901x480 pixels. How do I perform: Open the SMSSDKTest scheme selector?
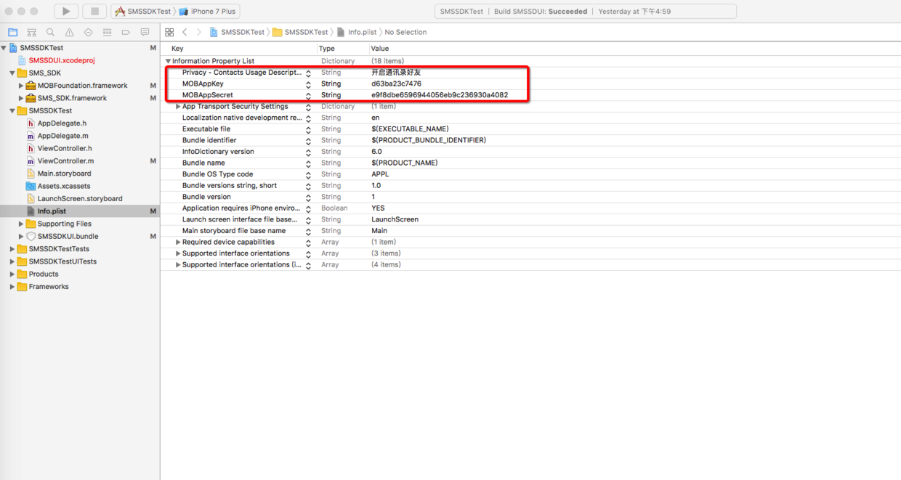[142, 12]
